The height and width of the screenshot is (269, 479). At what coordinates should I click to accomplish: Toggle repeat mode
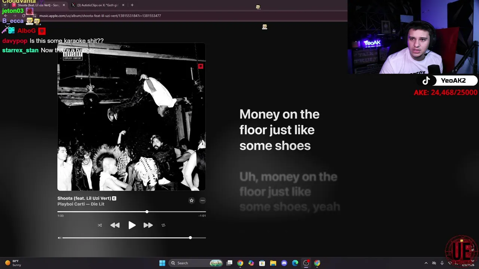(163, 225)
